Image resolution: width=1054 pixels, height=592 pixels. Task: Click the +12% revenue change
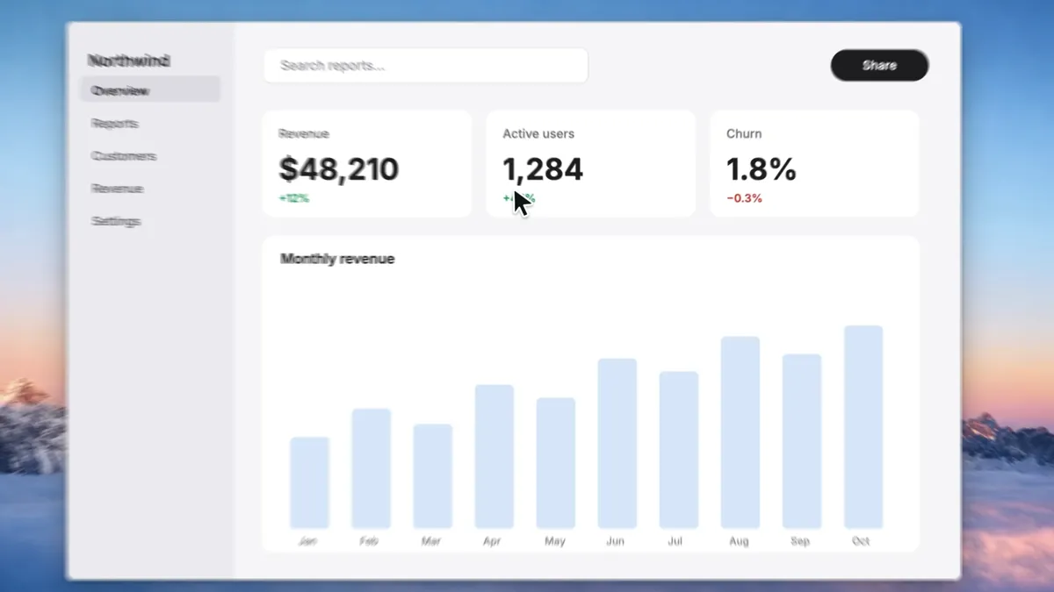click(294, 198)
